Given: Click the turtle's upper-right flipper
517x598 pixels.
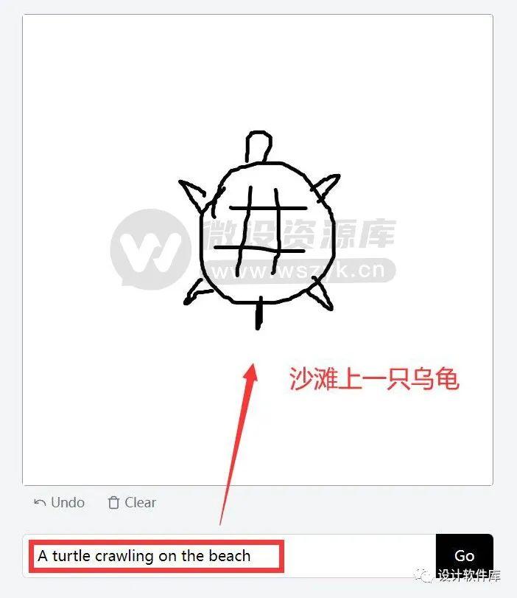Looking at the screenshot, I should 326,186.
